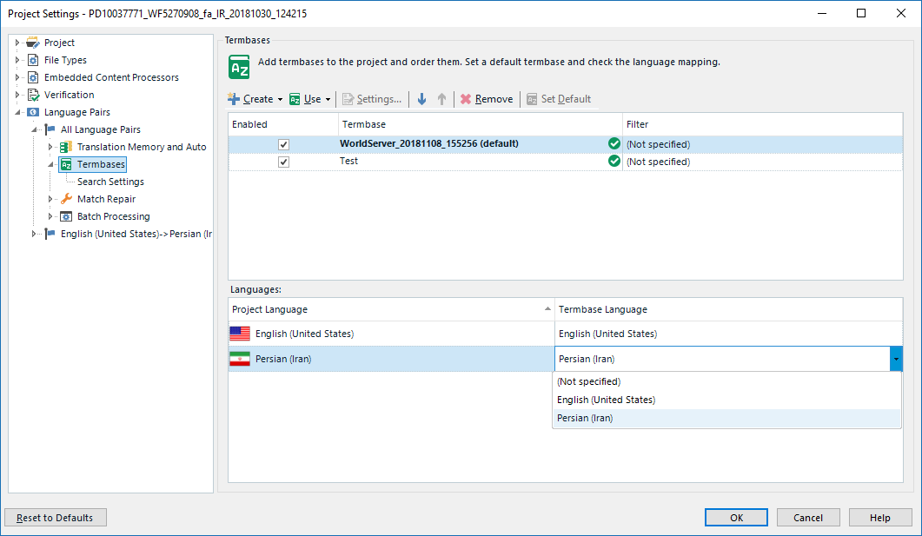
Task: Toggle the Enabled checkbox for Test termbase
Action: point(283,162)
